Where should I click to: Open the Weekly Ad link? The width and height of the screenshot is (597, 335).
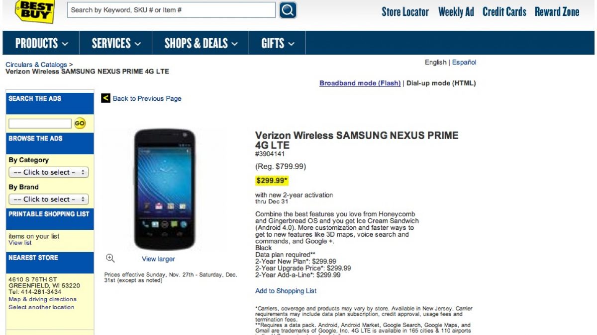click(456, 12)
